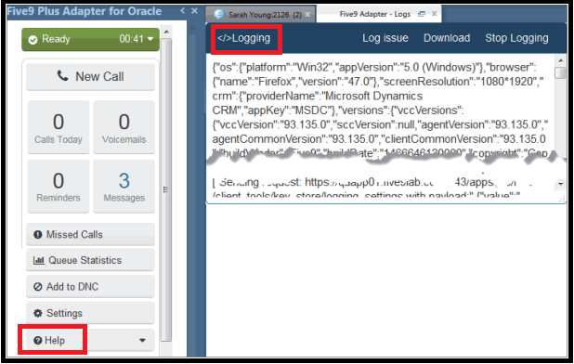Click the restore icon on the Logs tab

click(422, 14)
